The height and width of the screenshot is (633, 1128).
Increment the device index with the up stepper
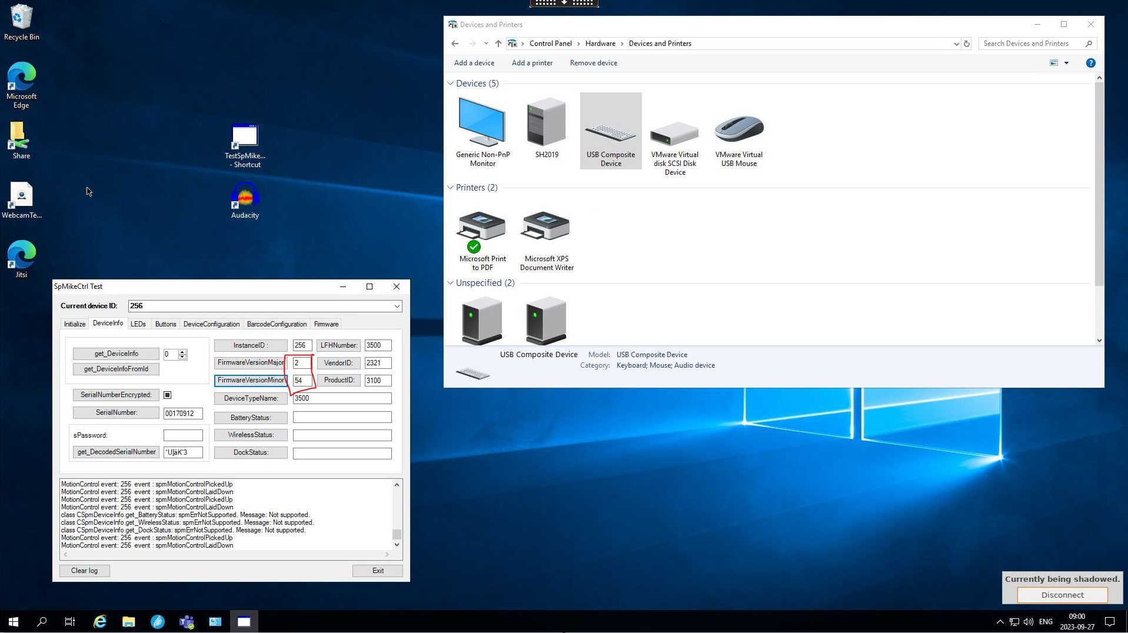(182, 352)
